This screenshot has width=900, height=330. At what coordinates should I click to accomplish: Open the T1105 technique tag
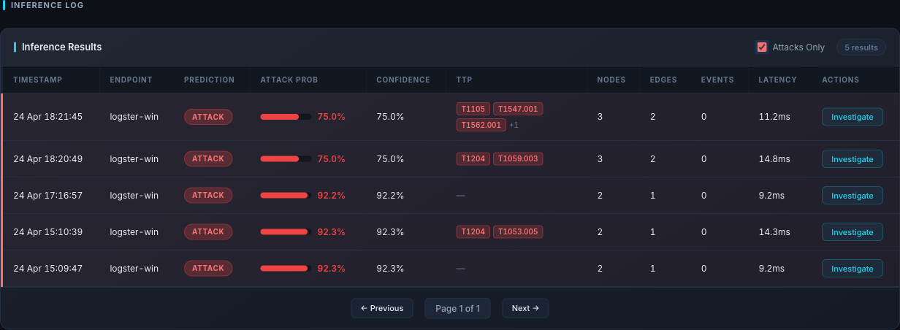click(473, 109)
